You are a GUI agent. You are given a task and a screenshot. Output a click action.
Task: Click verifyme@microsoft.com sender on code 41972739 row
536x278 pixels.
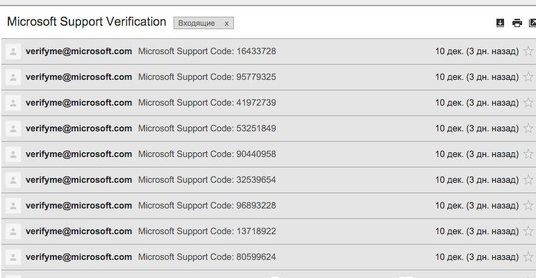pos(78,103)
